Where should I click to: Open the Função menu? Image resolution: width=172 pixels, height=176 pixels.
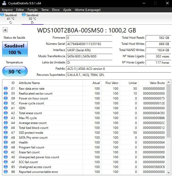[32, 10]
